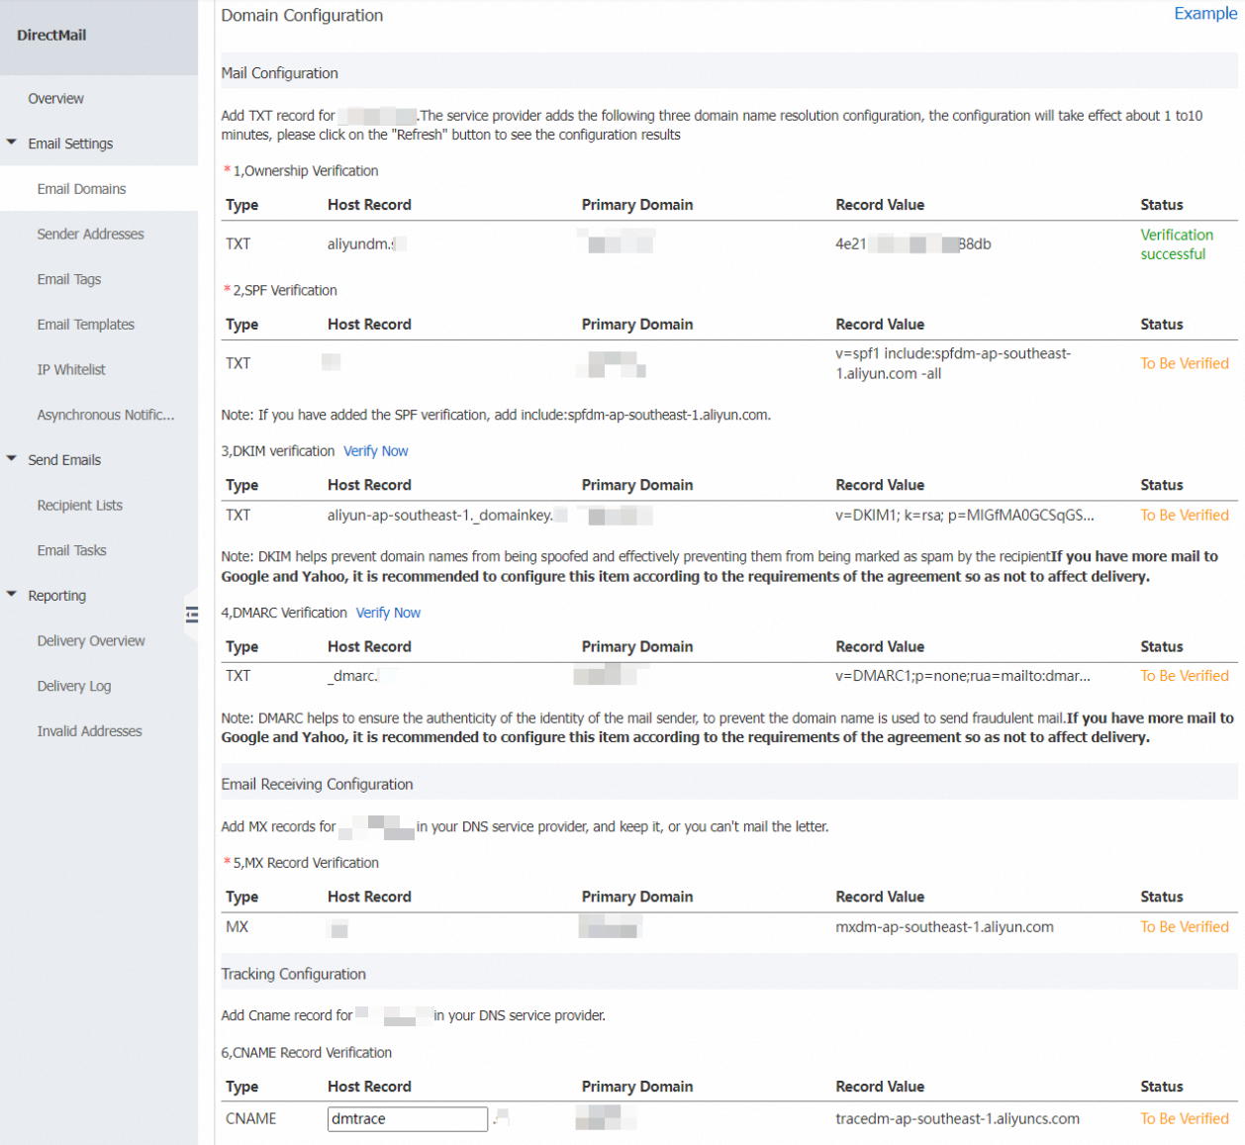Screen dimensions: 1245x1145
Task: Click the DKIM record value v=DKIM1 text
Action: pyautogui.click(x=965, y=516)
